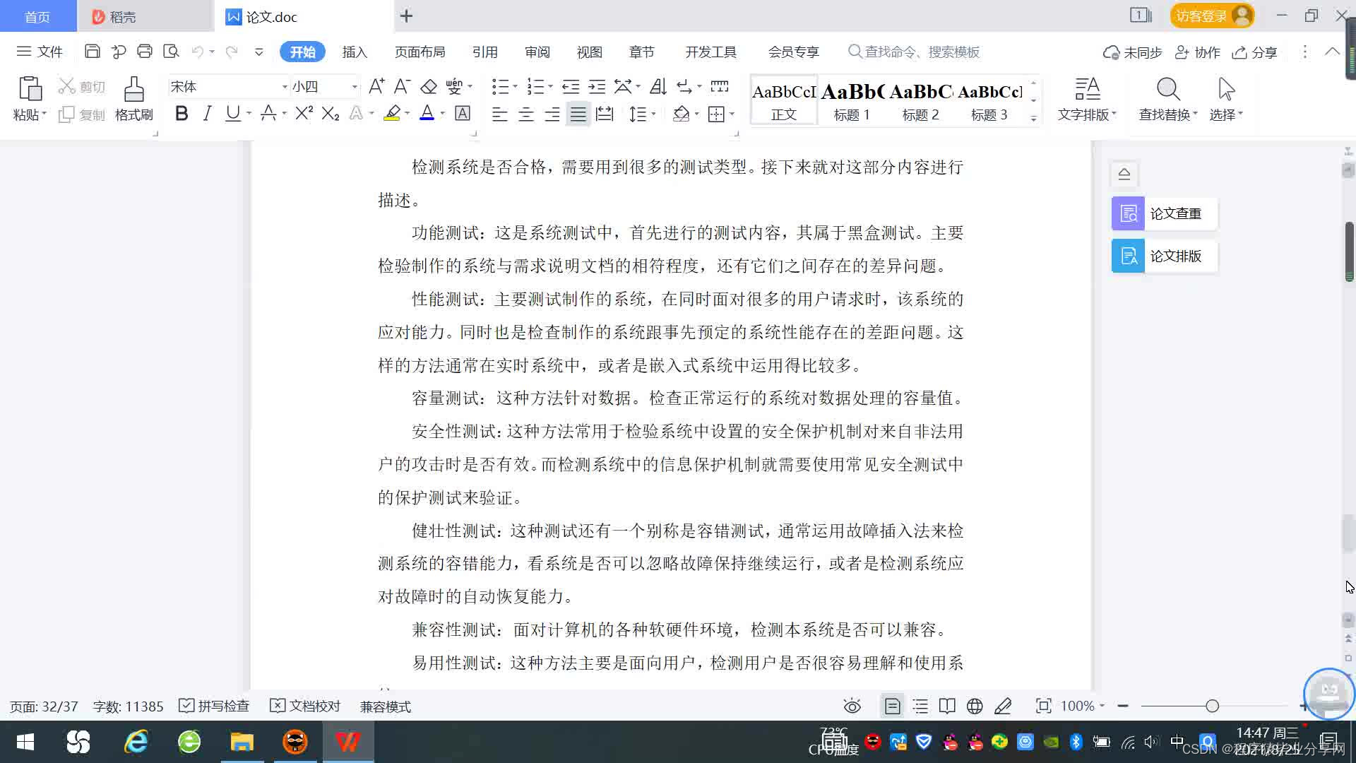Switch to the 审阅 ribbon tab
Image resolution: width=1356 pixels, height=763 pixels.
click(537, 52)
